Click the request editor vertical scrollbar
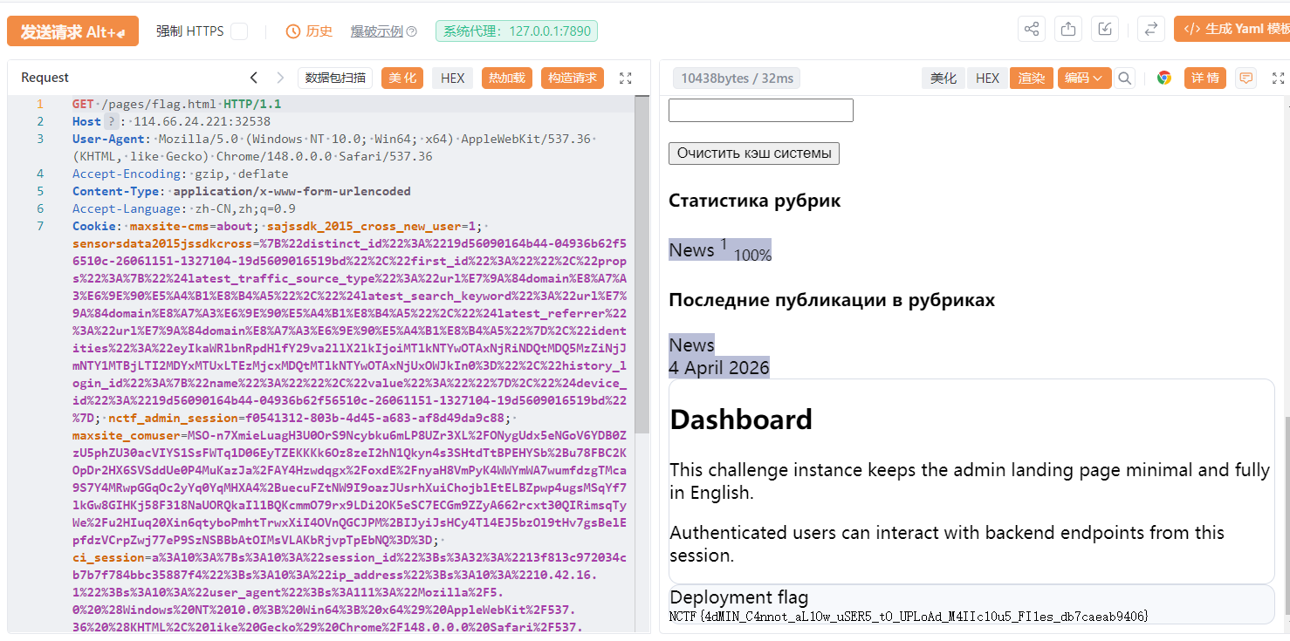Viewport: 1290px width, 641px height. 642,262
